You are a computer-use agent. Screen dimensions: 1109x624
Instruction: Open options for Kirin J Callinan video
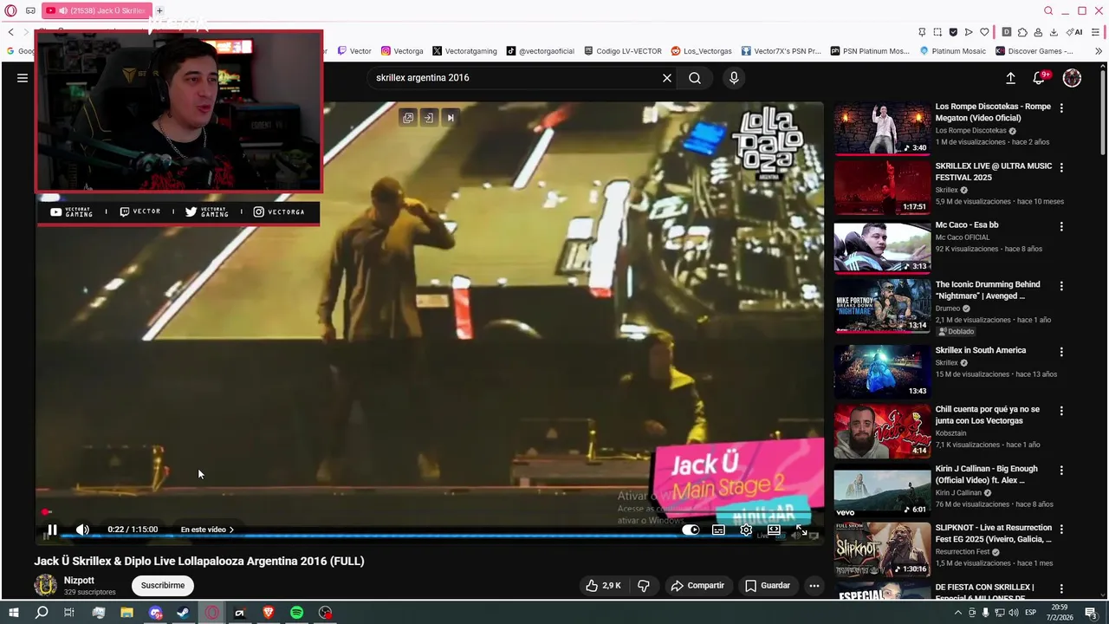tap(1061, 471)
